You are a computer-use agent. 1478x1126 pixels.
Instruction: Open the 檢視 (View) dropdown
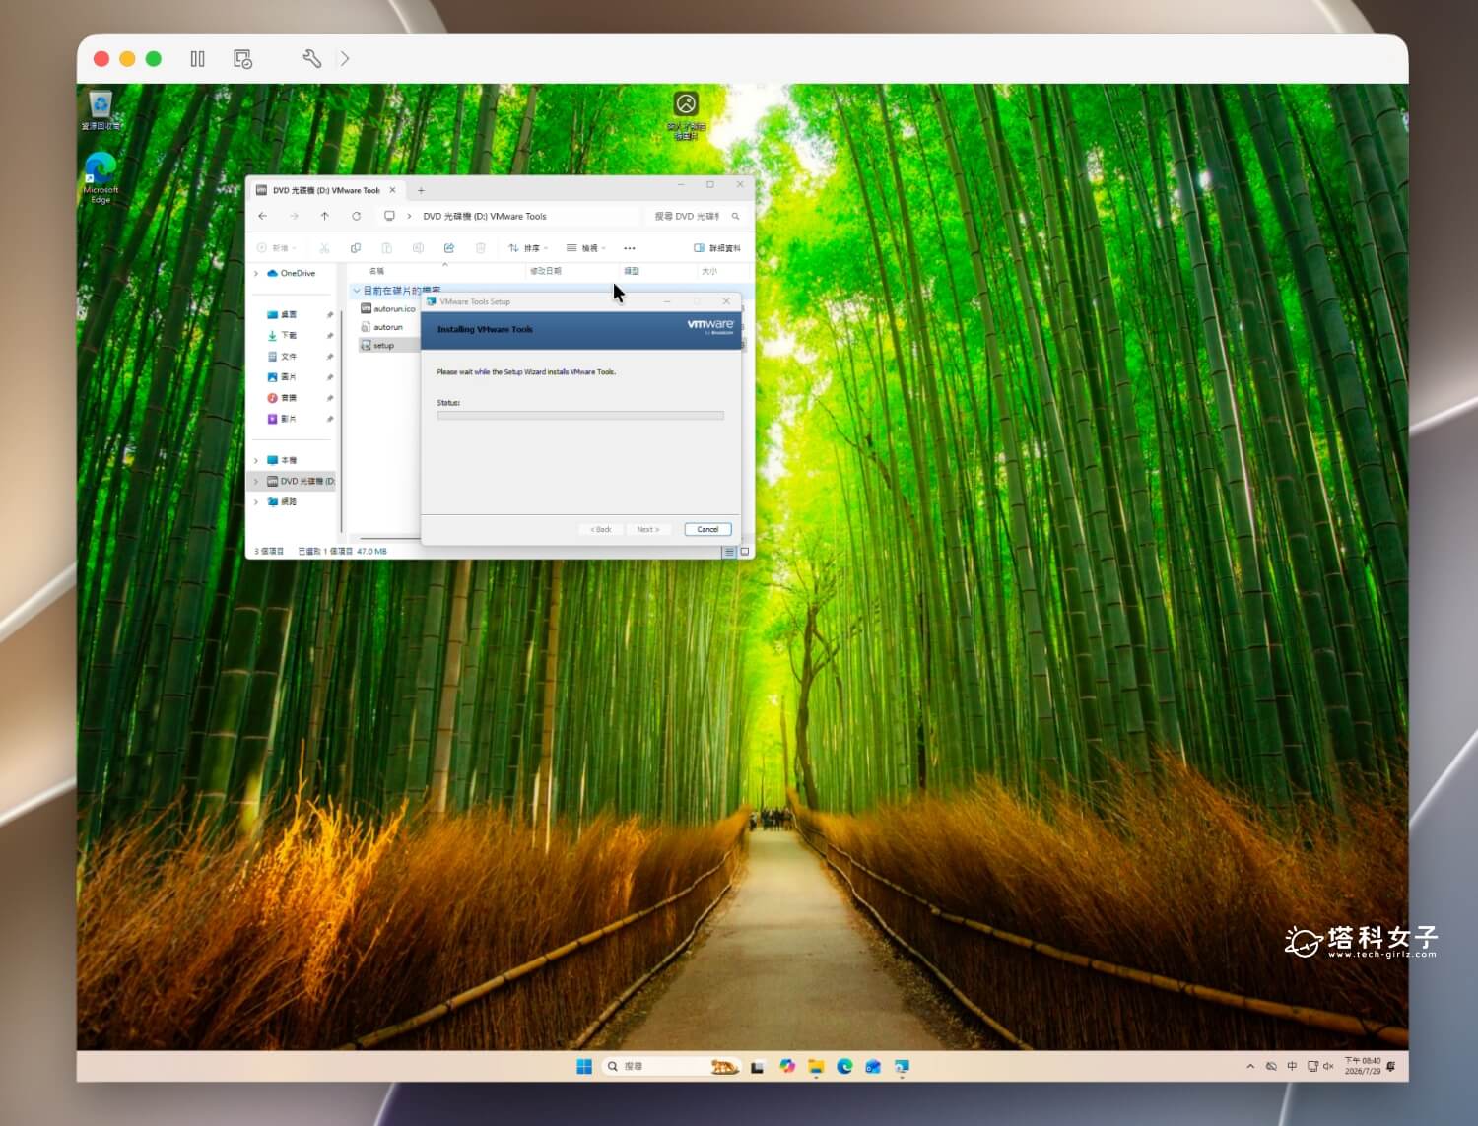pos(586,248)
